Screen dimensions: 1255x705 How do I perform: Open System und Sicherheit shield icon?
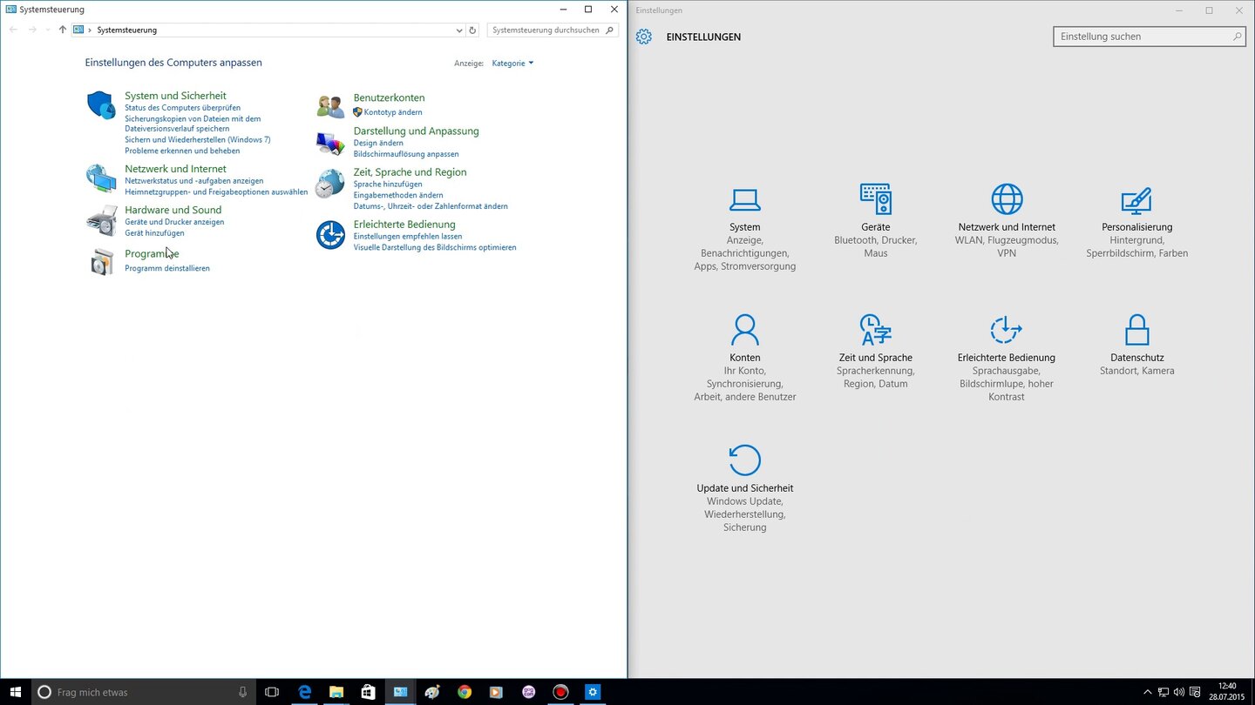101,104
